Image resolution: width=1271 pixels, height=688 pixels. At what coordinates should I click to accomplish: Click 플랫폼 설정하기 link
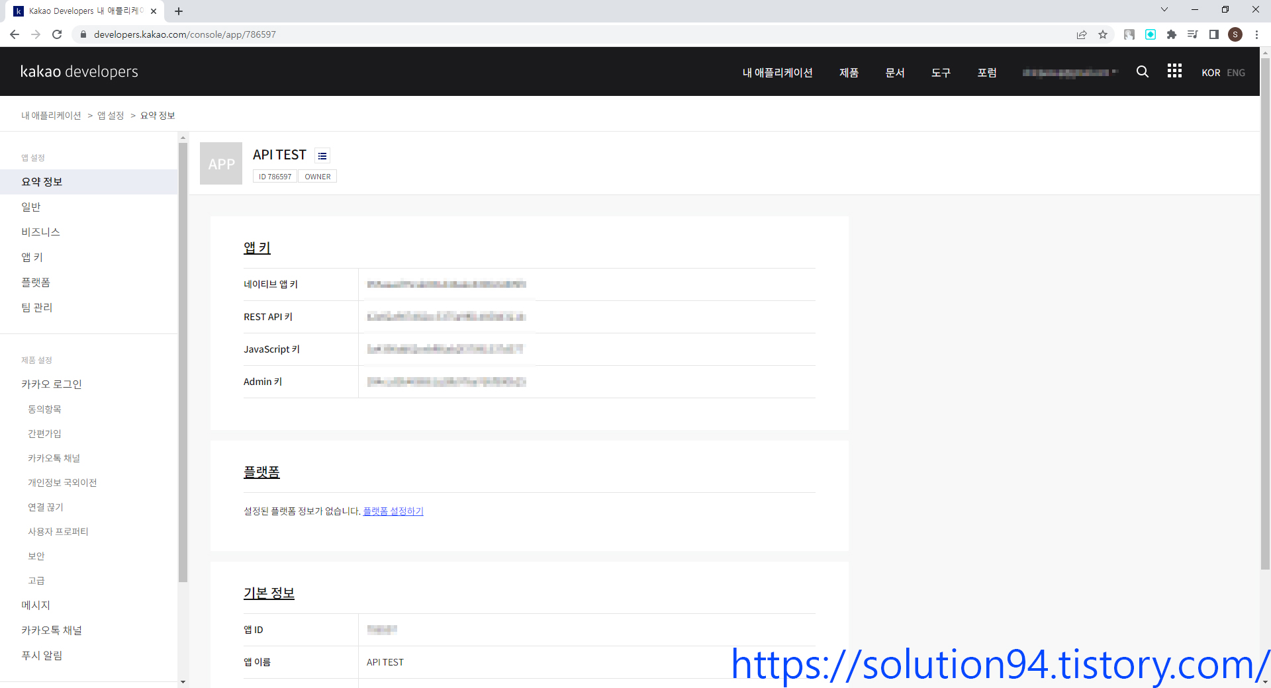pos(393,511)
